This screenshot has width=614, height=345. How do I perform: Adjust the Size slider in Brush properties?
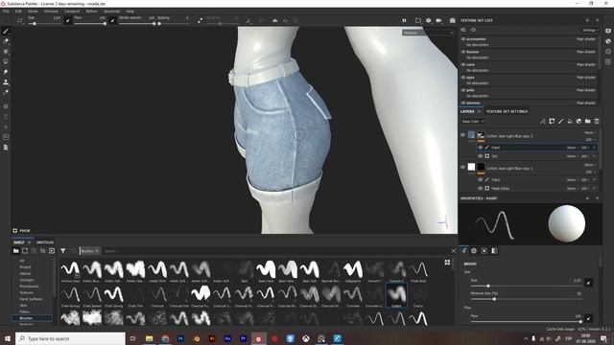[527, 286]
